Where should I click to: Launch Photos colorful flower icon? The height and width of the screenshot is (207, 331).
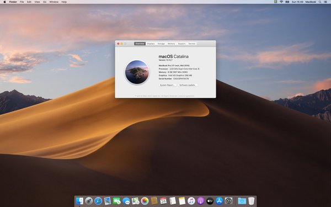pos(145,201)
